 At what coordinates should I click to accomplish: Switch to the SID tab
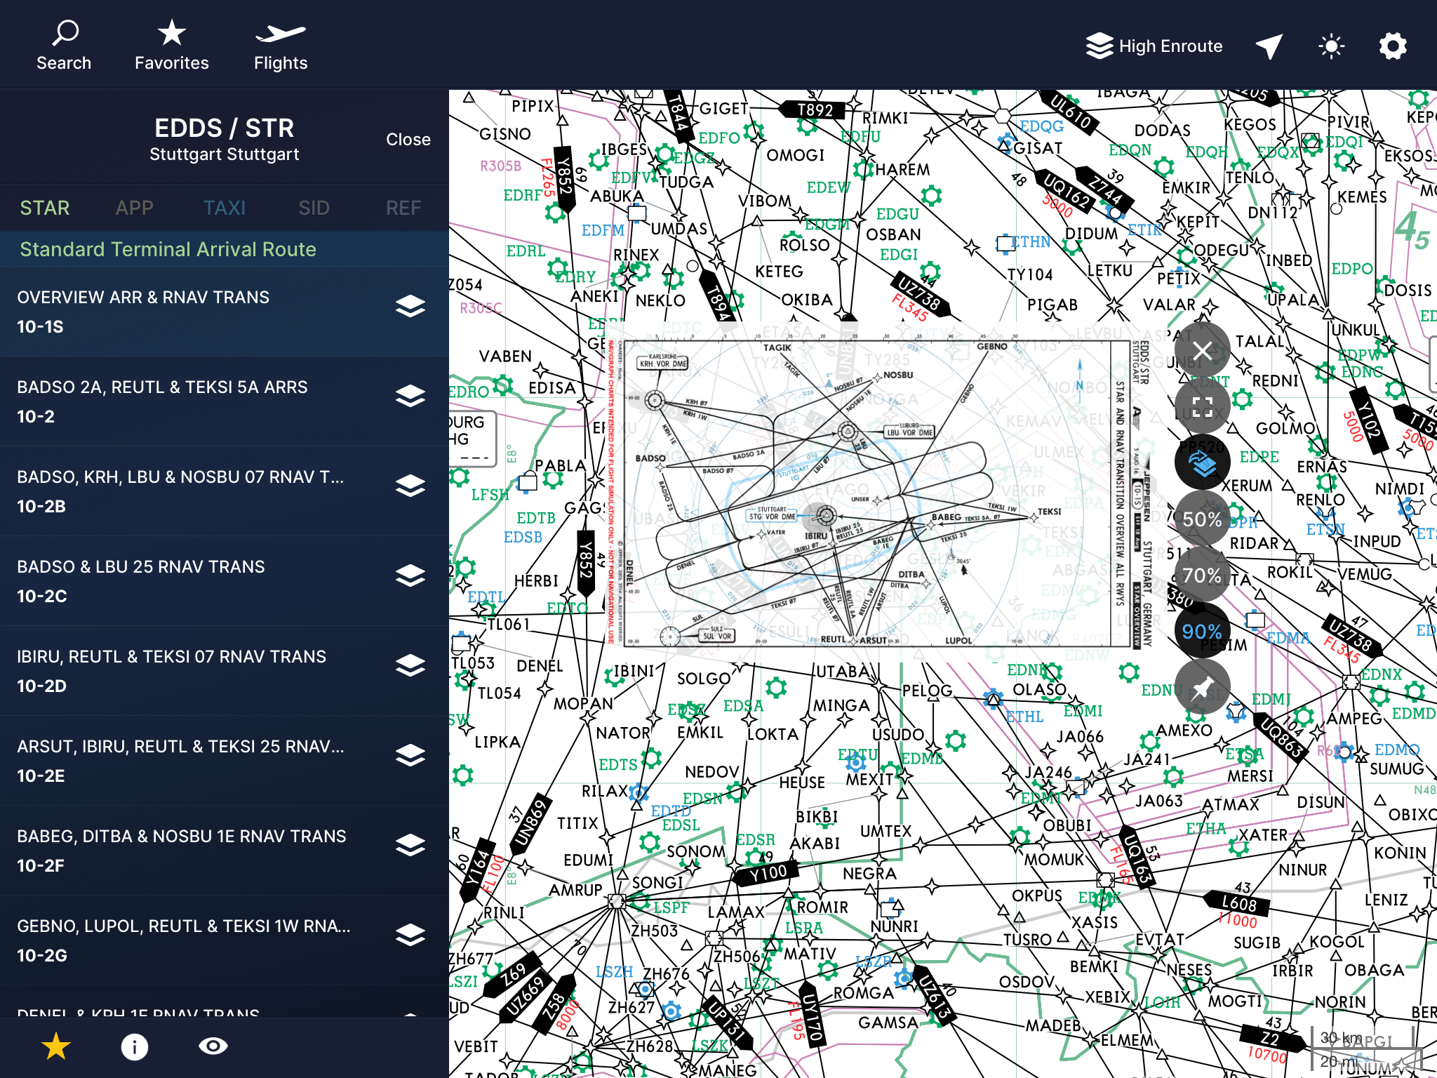pyautogui.click(x=314, y=208)
